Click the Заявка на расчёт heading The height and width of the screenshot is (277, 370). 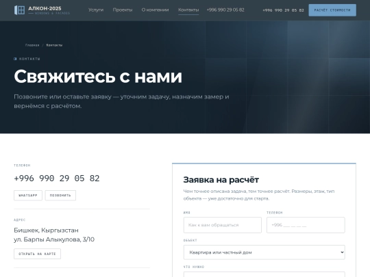221,180
